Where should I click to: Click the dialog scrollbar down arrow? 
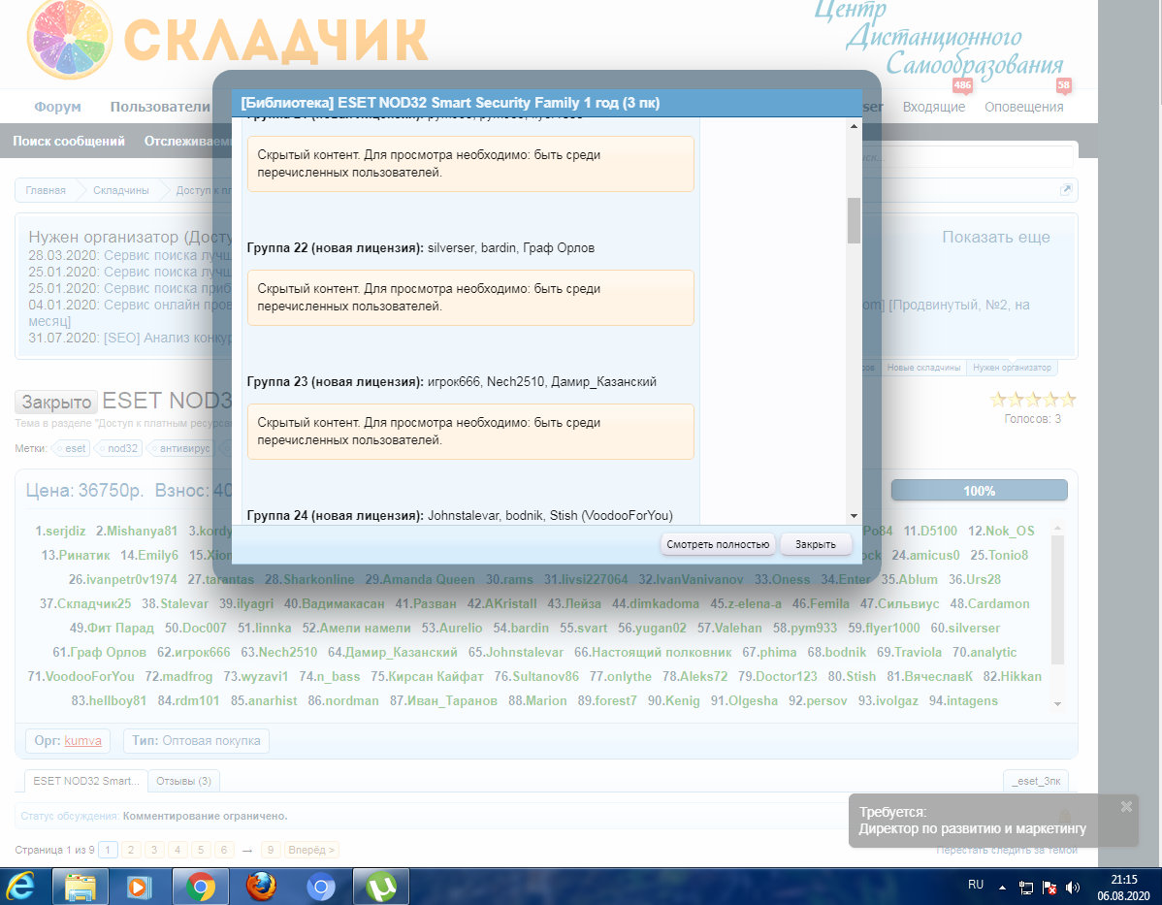click(x=854, y=516)
